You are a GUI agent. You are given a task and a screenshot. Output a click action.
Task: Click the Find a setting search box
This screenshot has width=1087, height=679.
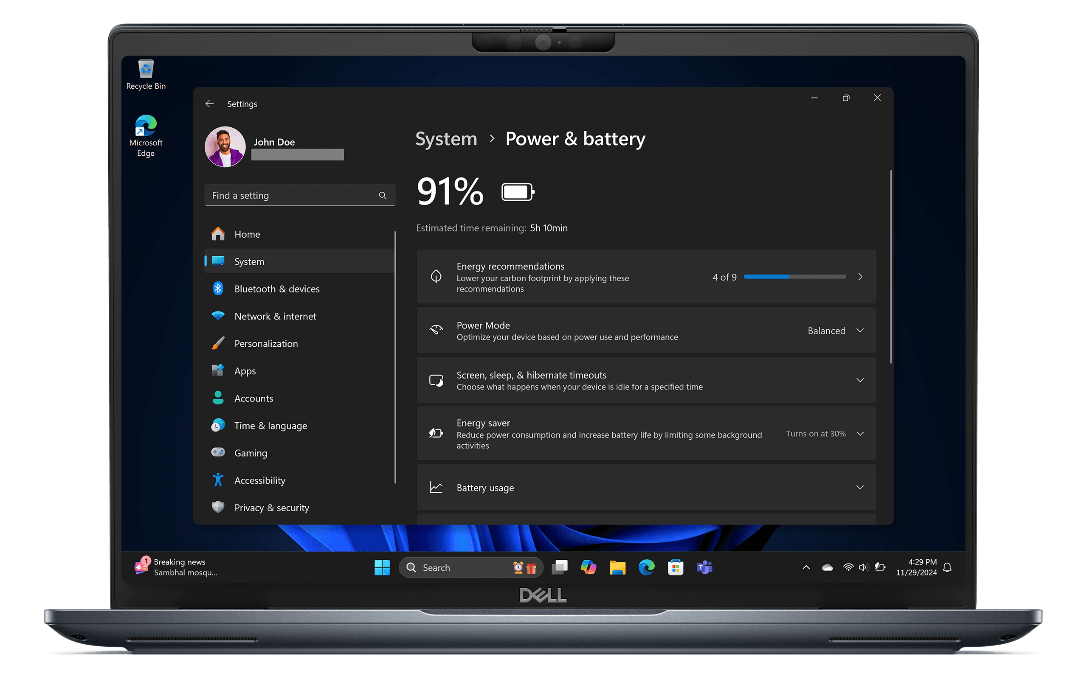pyautogui.click(x=300, y=195)
